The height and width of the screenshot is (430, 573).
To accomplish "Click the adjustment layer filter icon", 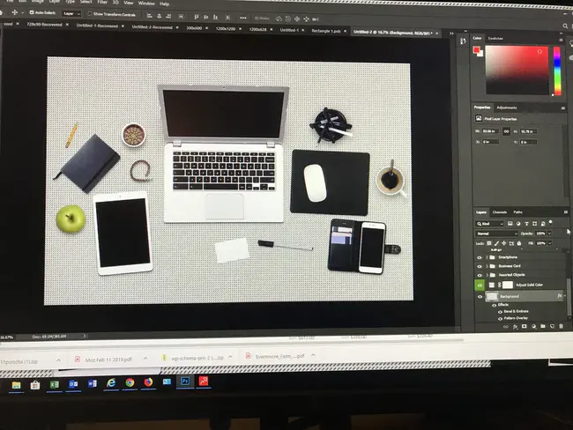I will (518, 224).
